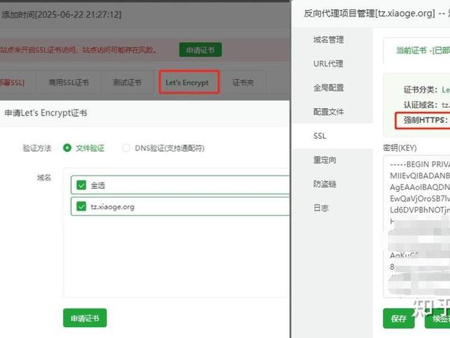450x338 pixels.
Task: Click the SSL not enabled warning text
Action: (x=79, y=50)
